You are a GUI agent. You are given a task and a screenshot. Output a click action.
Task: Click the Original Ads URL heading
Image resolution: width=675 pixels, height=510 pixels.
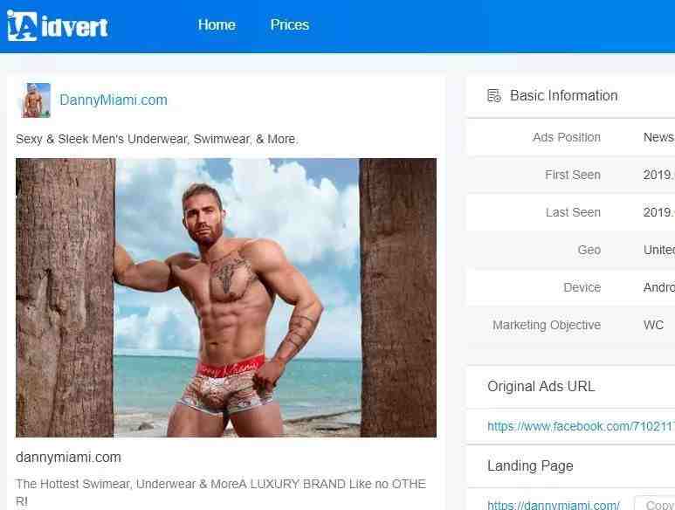(x=541, y=386)
